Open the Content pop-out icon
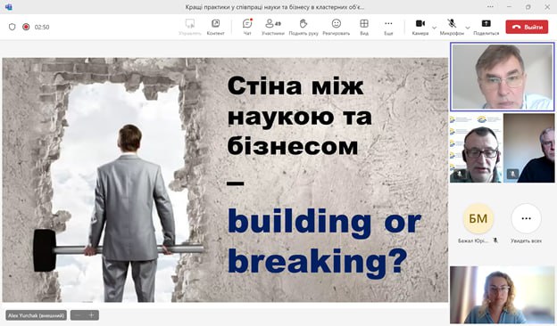Image resolution: width=557 pixels, height=326 pixels. coord(216,27)
